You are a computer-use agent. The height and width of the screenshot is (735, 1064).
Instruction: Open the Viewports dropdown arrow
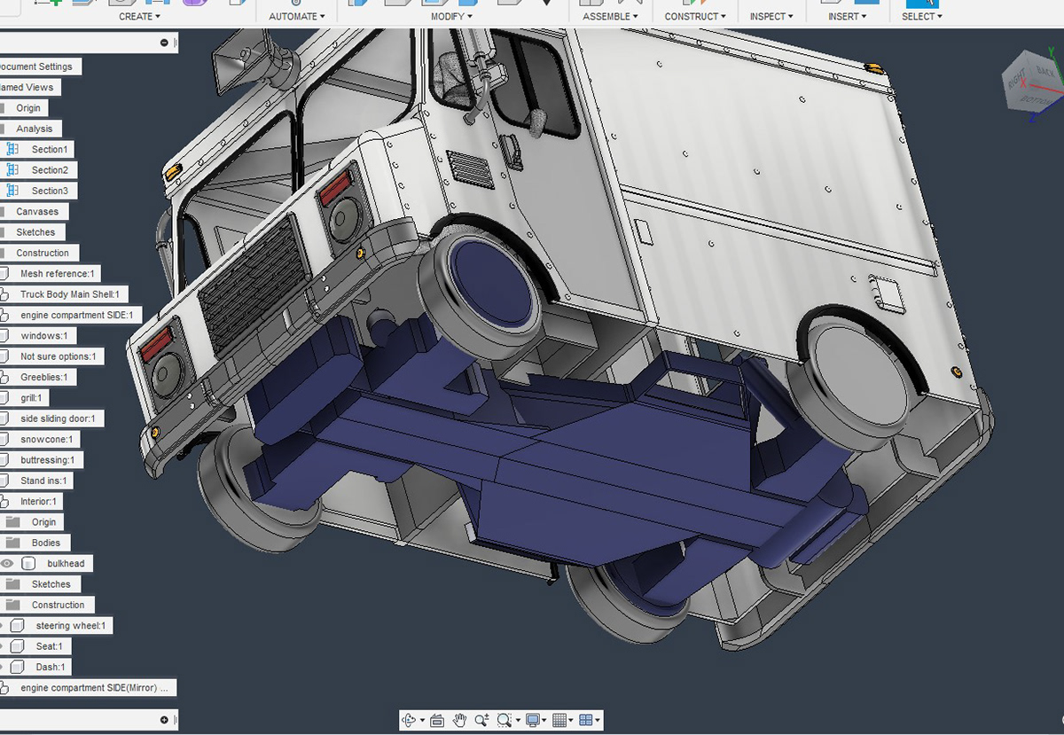click(598, 721)
